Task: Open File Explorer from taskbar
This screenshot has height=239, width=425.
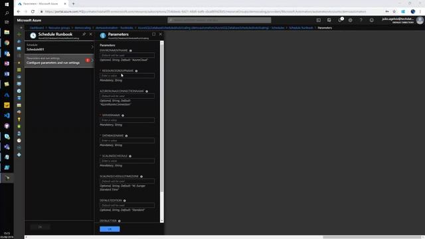Action: pos(7,33)
